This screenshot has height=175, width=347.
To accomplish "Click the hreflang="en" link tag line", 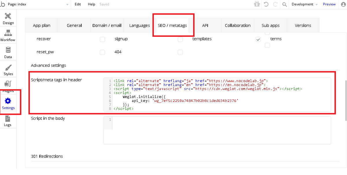I will click(190, 85).
